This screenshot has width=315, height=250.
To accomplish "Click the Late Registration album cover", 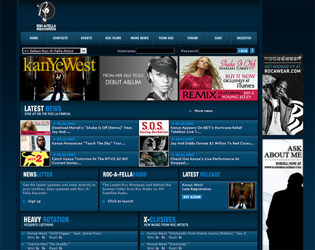I will [x=242, y=195].
